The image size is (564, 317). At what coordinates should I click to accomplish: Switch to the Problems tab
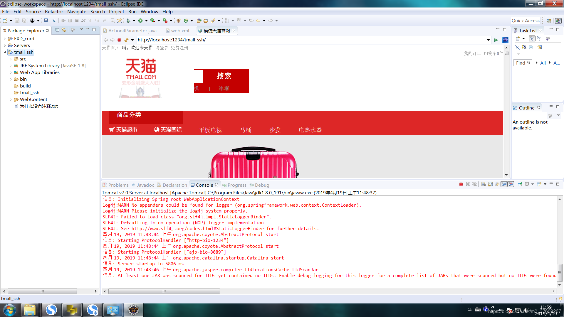click(118, 185)
